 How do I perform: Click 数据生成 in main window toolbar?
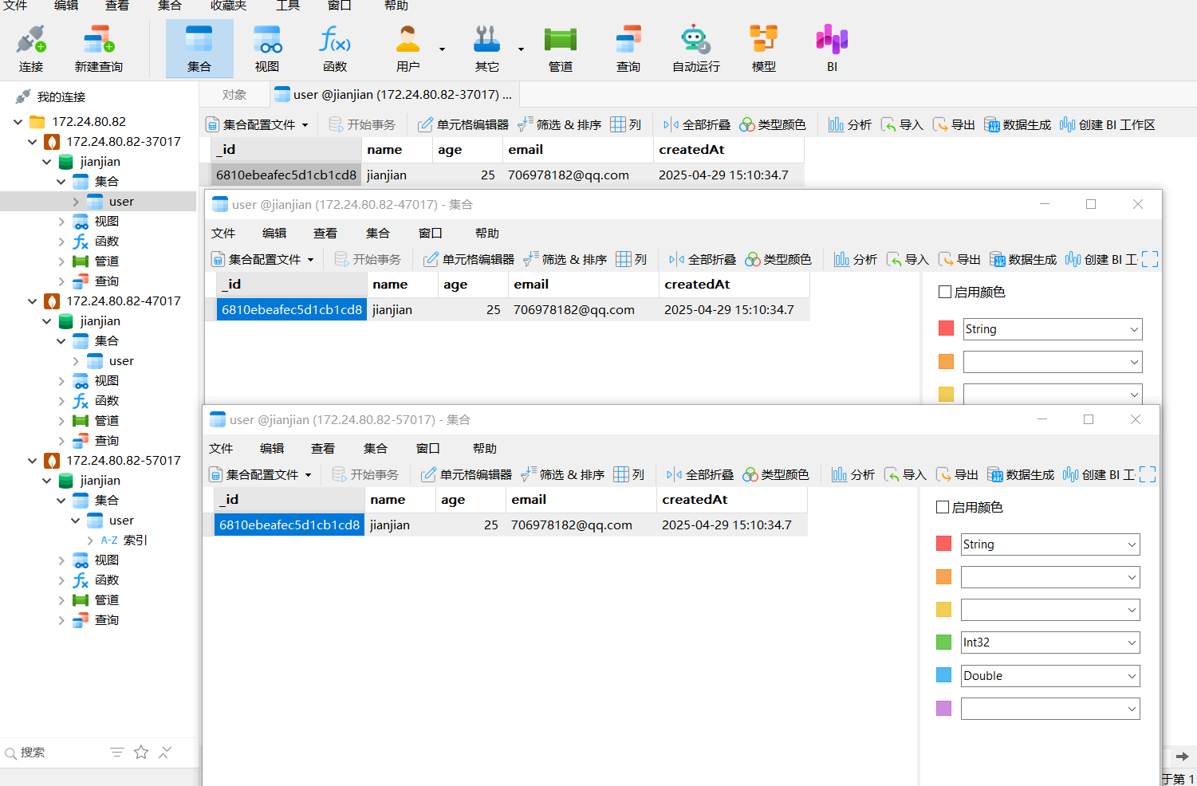[1018, 124]
